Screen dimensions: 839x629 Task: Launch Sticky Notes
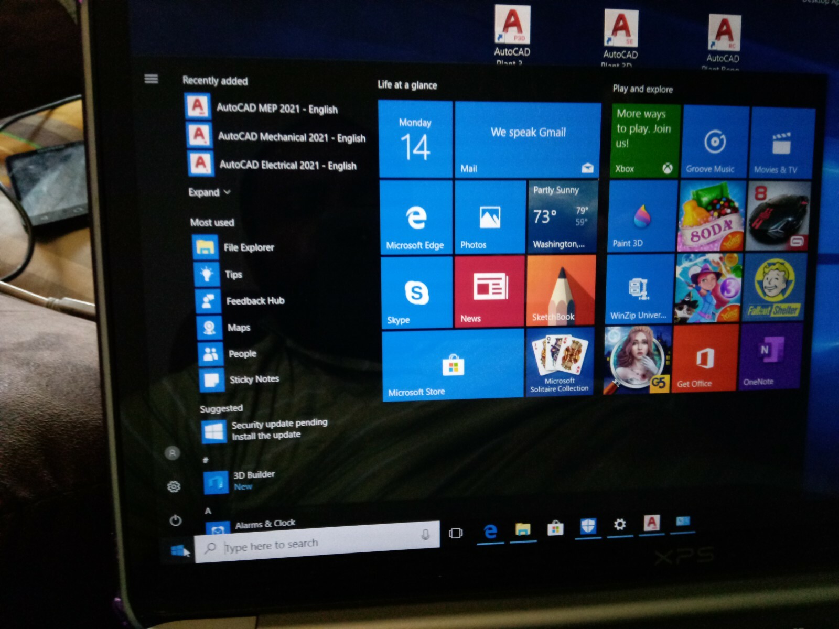[240, 379]
